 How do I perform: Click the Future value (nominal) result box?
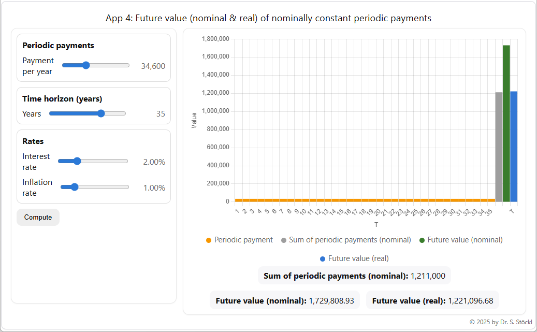pos(284,300)
